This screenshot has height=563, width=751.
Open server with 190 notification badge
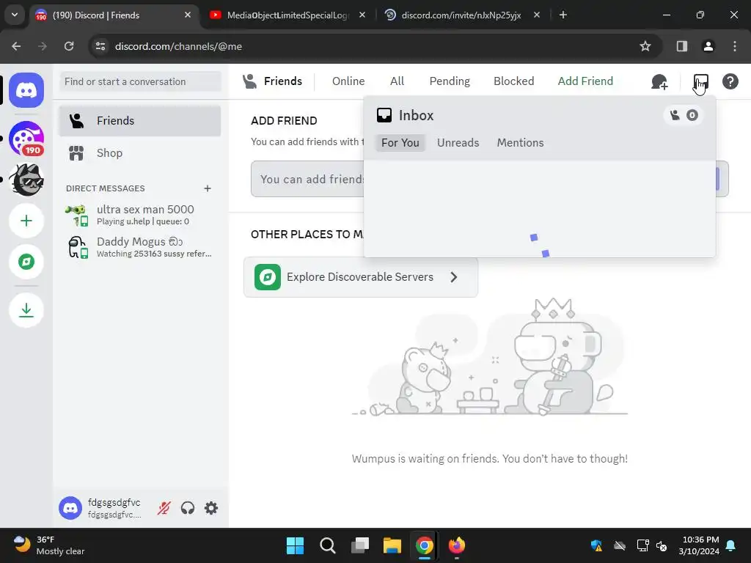coord(26,139)
